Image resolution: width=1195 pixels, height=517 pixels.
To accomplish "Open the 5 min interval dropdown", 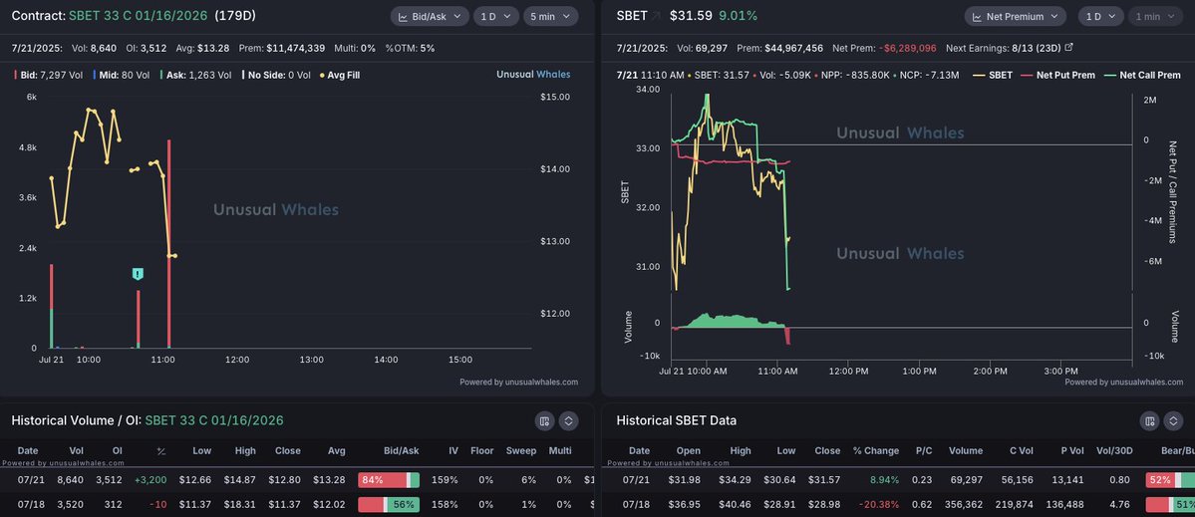I will coord(550,16).
